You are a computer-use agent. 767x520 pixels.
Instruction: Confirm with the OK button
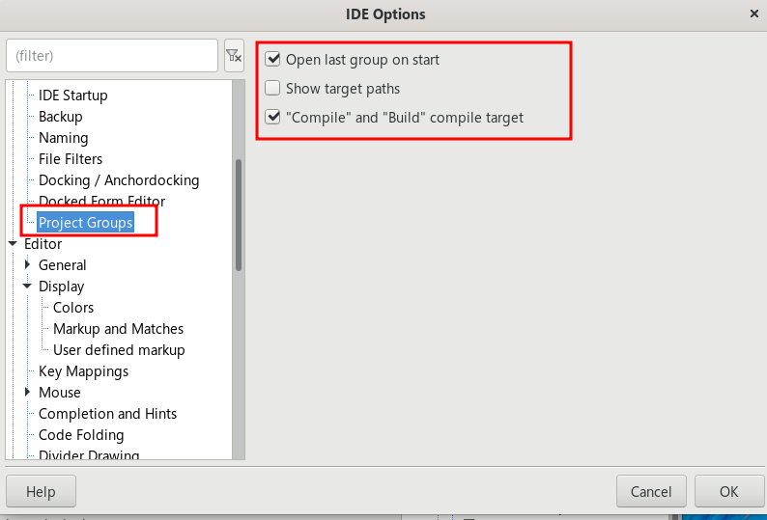728,491
